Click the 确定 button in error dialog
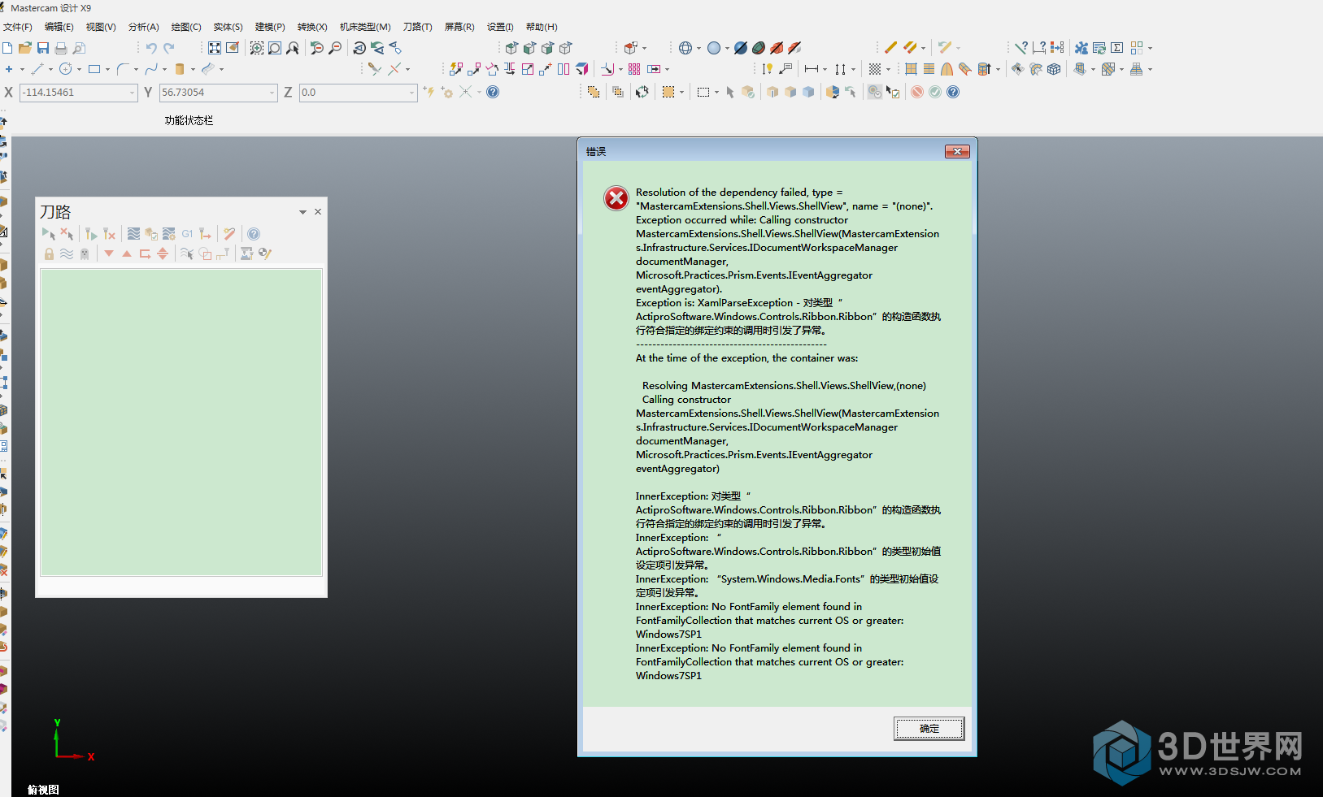Screen dimensions: 1323x797 coord(929,729)
